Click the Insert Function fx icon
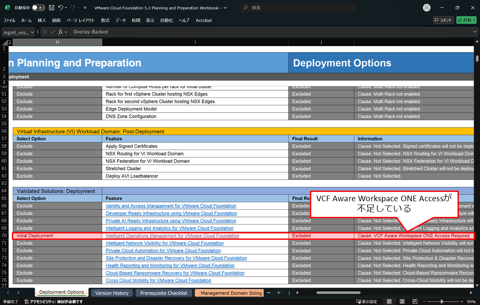Screen dimensions: 480x305 (x=60, y=32)
